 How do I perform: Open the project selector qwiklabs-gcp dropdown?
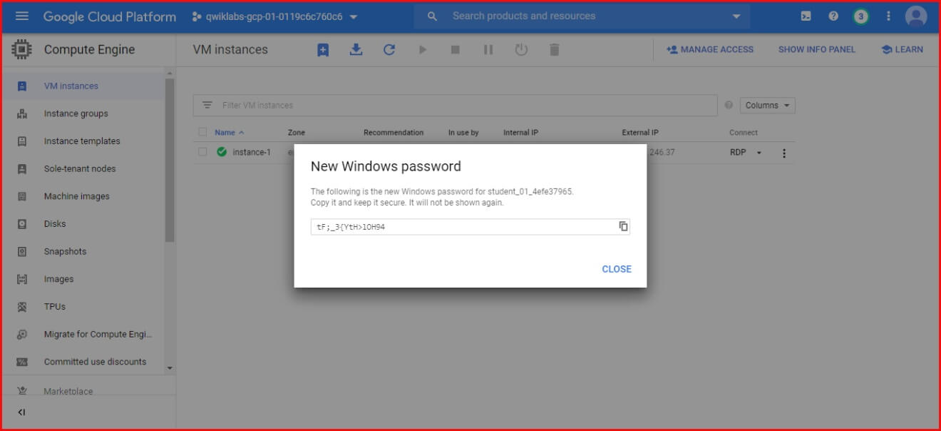(x=275, y=16)
